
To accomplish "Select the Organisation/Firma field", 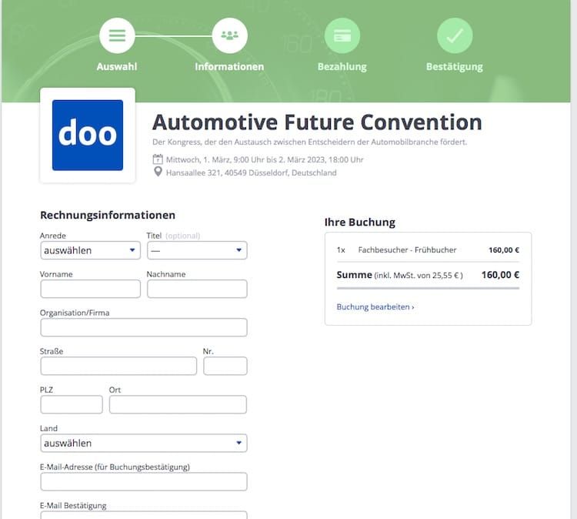I will pyautogui.click(x=144, y=327).
